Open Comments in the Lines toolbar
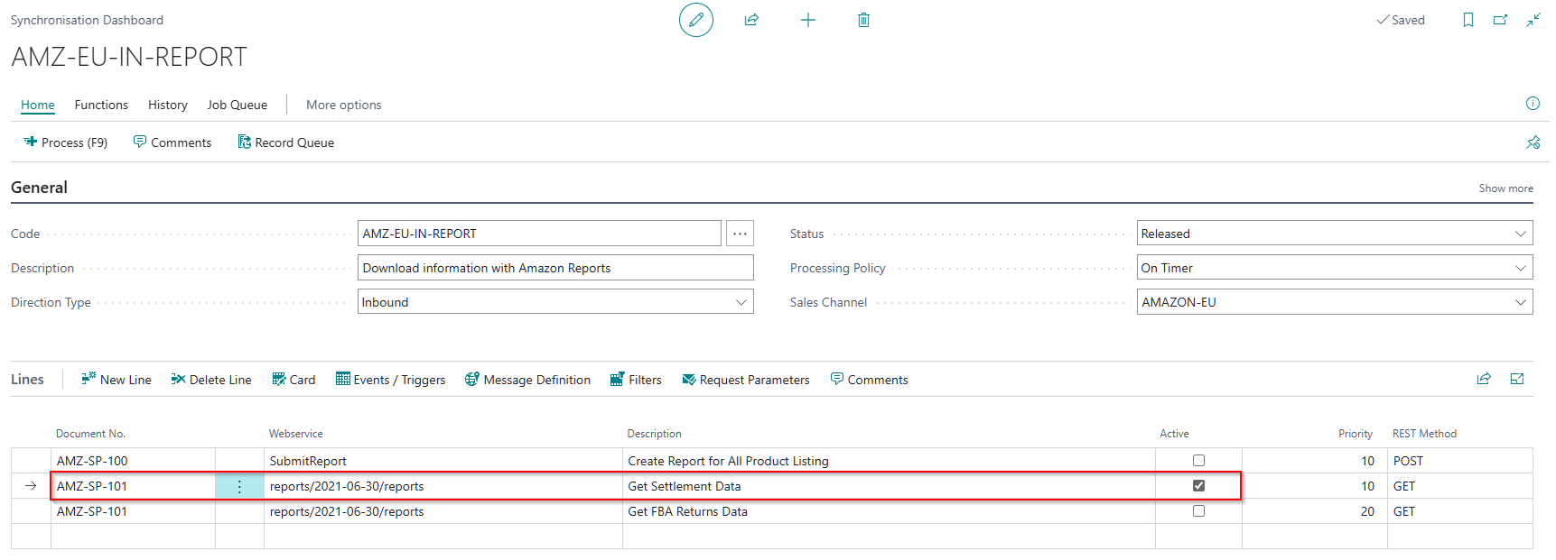1556x560 pixels. [x=869, y=380]
